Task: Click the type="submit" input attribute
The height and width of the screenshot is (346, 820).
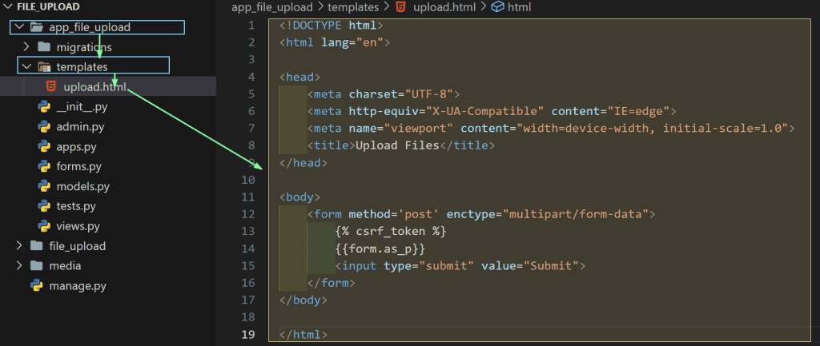Action: coord(429,265)
